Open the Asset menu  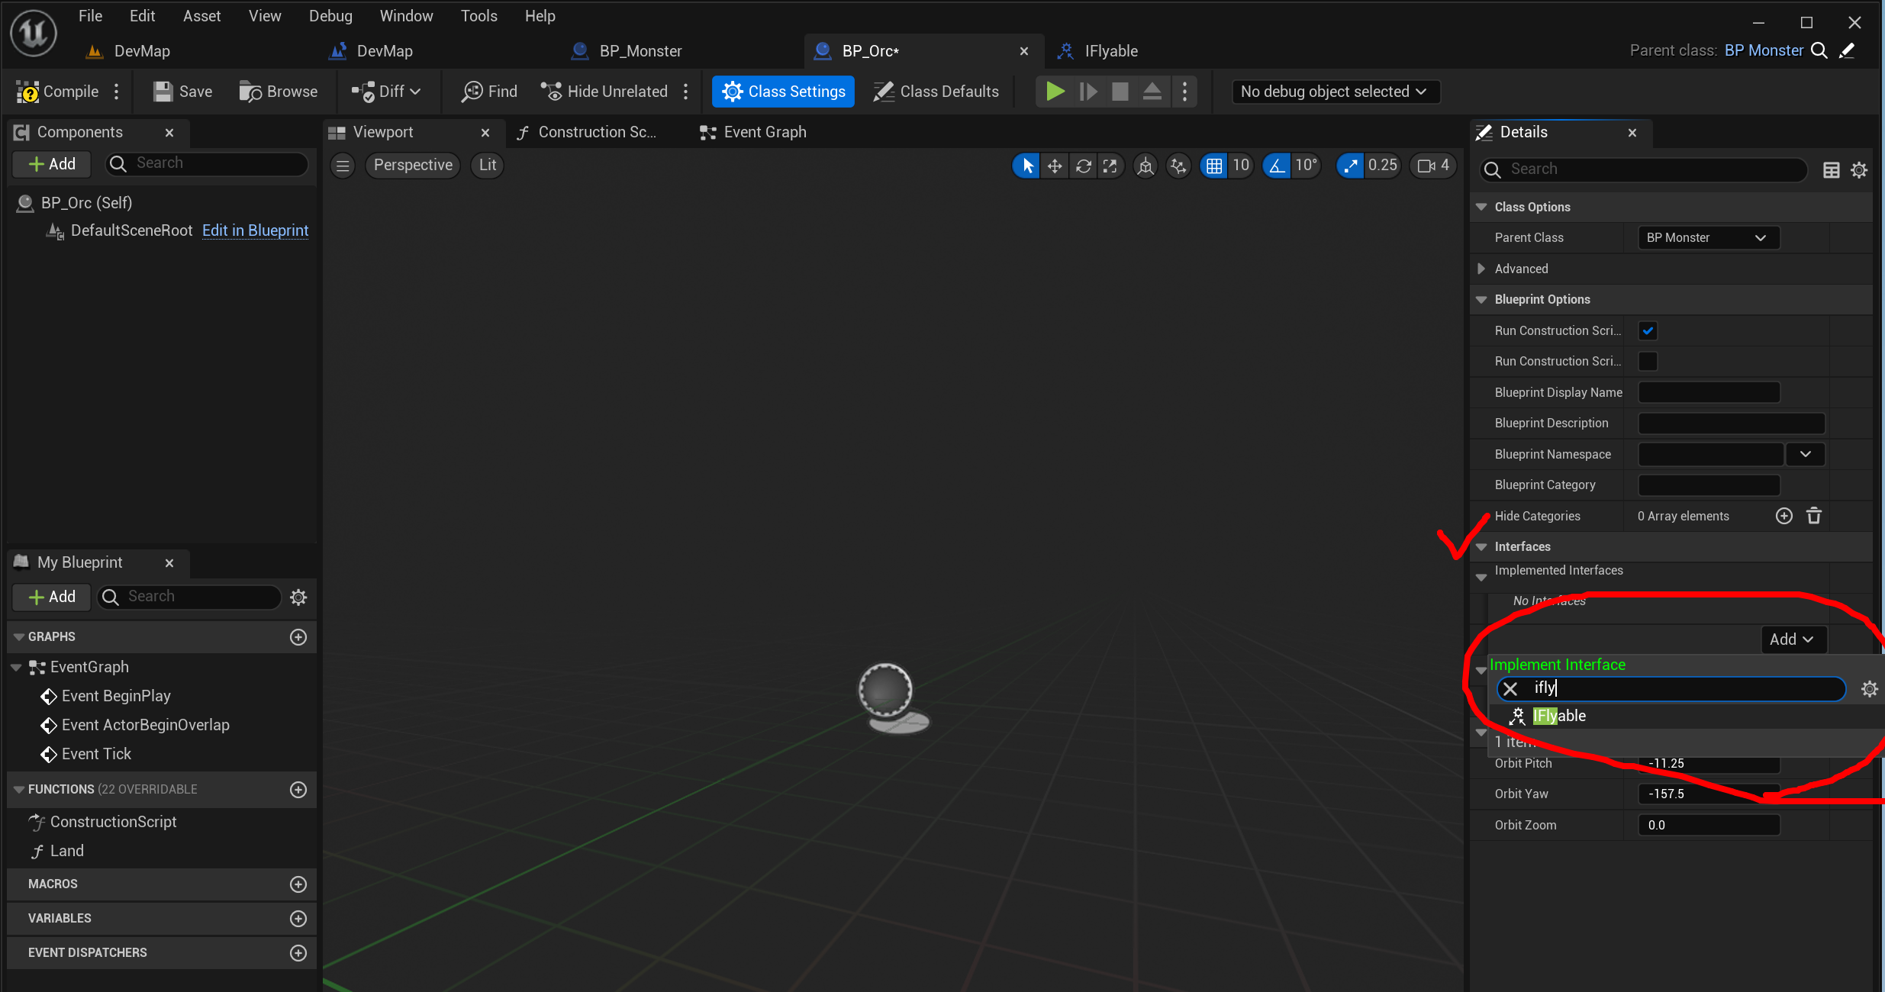201,16
